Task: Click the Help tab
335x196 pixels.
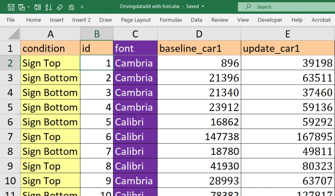Action: tap(297, 20)
